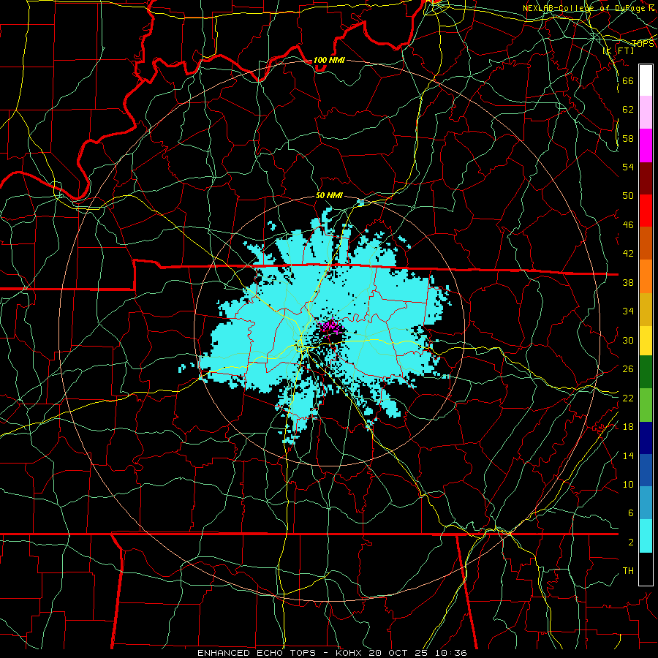Select the light green legend swatch

(646, 405)
